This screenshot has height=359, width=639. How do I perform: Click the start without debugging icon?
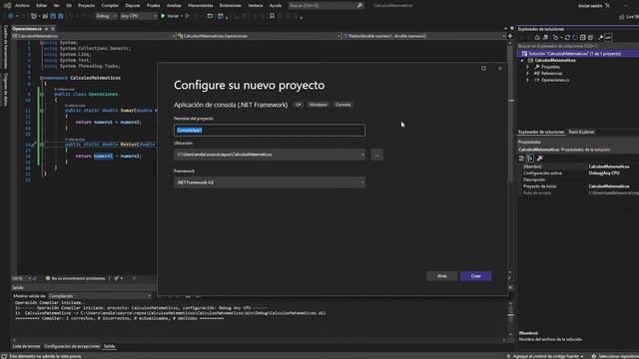pyautogui.click(x=188, y=16)
